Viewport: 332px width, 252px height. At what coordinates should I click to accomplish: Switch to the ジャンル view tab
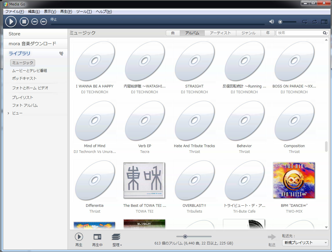click(248, 33)
